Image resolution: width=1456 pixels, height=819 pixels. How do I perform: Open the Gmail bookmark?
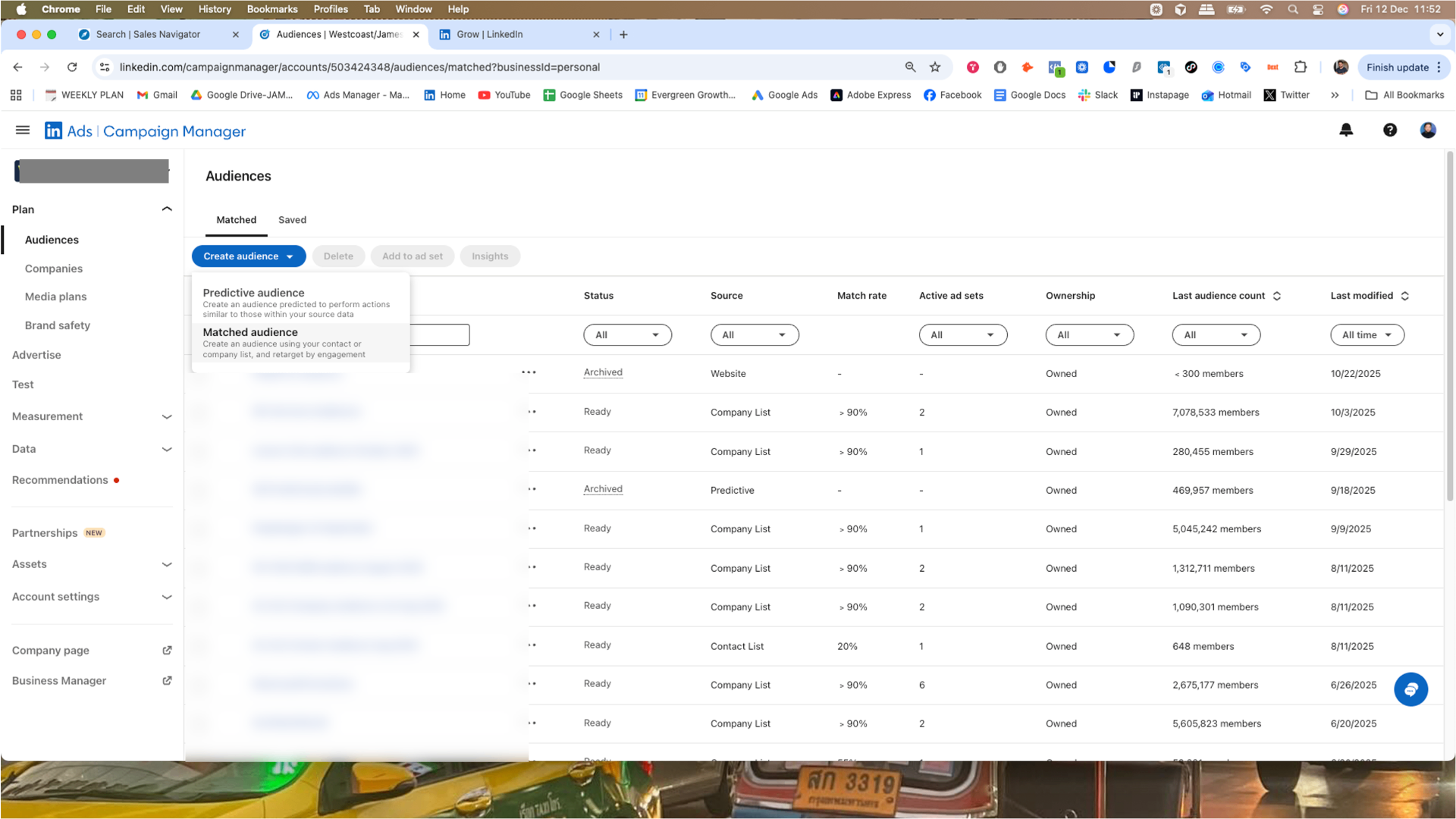coord(157,95)
